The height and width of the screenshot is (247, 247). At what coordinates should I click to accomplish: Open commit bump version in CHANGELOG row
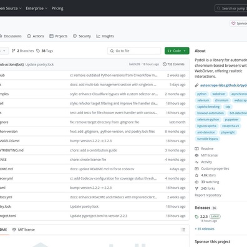[x=90, y=141]
